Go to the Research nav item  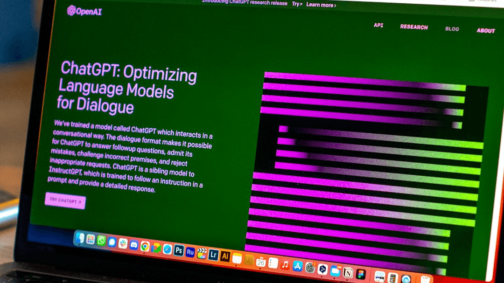click(x=414, y=27)
